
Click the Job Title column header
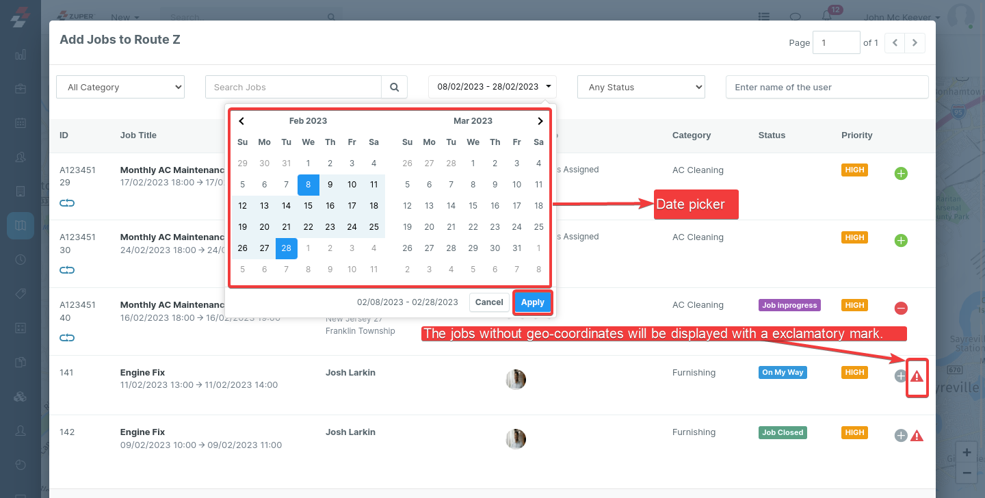(x=138, y=135)
